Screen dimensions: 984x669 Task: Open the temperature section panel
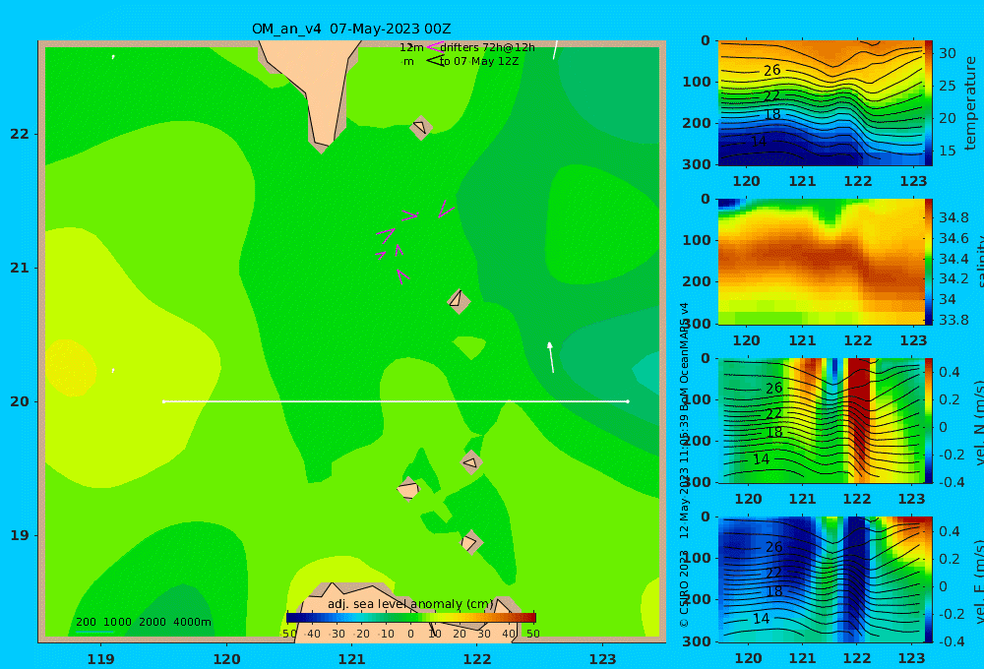point(821,103)
